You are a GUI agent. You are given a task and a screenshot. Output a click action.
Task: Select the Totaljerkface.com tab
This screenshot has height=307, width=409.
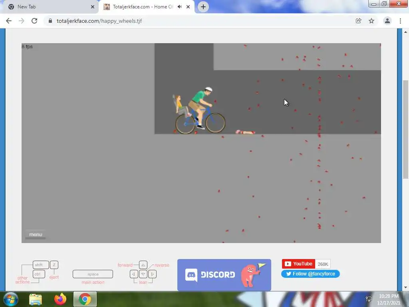click(146, 7)
